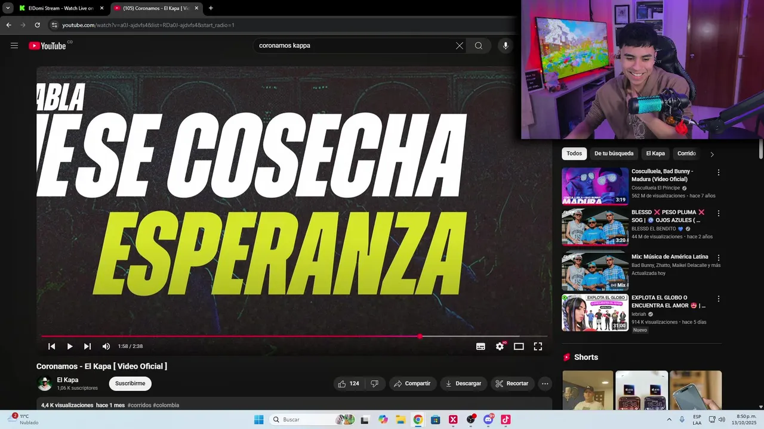Reload the current page

click(x=37, y=25)
